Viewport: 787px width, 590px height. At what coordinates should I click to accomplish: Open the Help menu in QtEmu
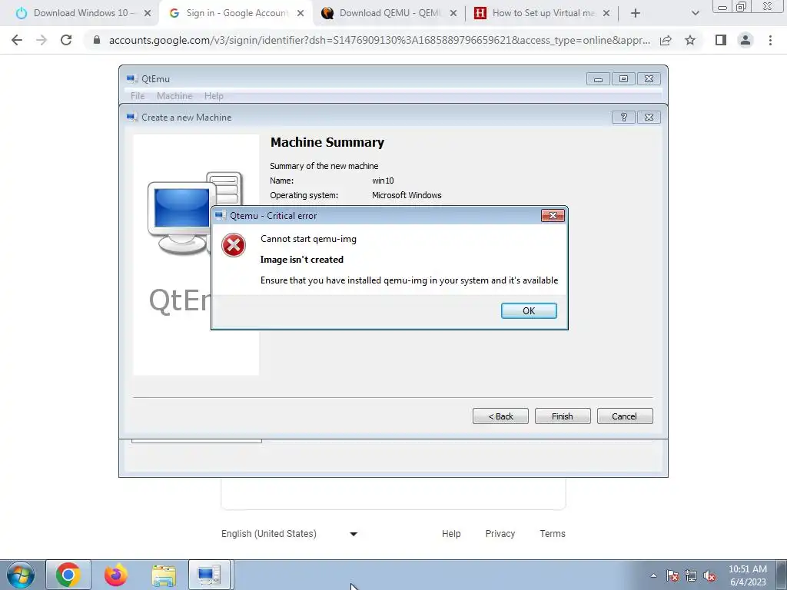(x=214, y=96)
